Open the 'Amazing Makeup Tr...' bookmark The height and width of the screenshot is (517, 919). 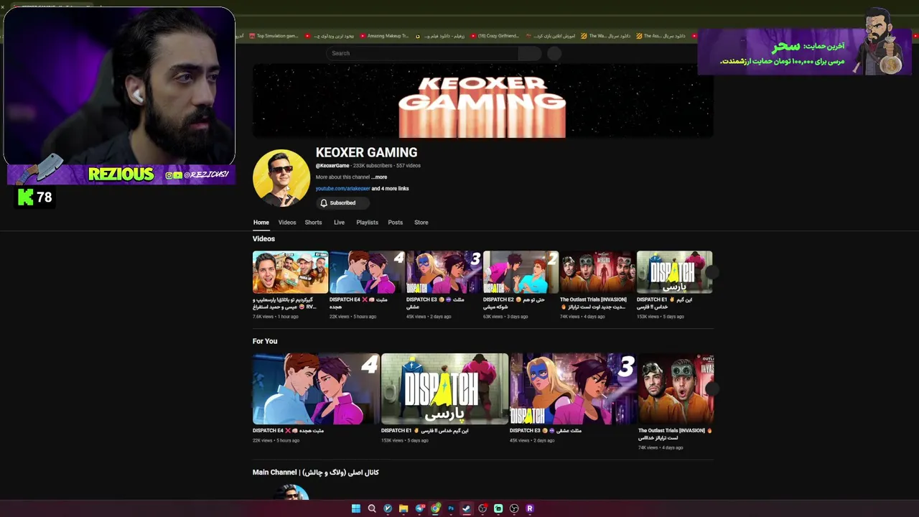tap(384, 36)
